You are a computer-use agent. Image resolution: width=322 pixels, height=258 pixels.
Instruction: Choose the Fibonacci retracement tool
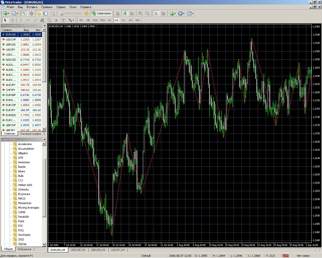[x=49, y=20]
